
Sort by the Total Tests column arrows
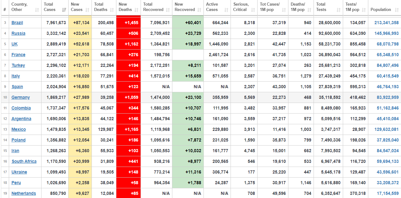coord(339,10)
